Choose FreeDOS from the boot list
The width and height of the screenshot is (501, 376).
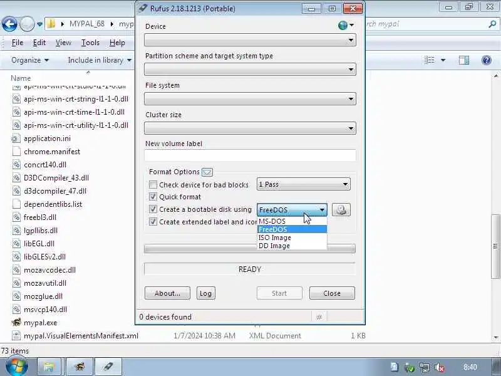click(x=292, y=229)
